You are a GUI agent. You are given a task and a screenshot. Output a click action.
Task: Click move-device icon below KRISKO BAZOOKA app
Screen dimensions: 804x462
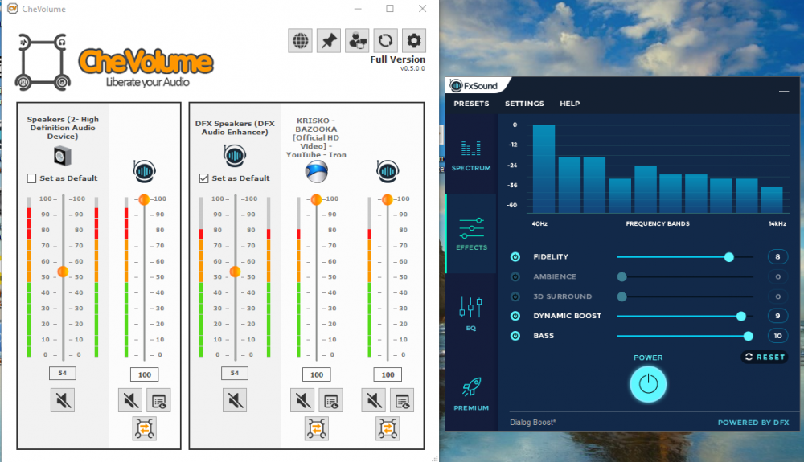[x=317, y=428]
